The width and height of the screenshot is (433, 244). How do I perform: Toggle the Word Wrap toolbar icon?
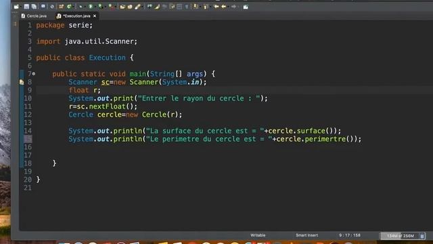tap(172, 7)
